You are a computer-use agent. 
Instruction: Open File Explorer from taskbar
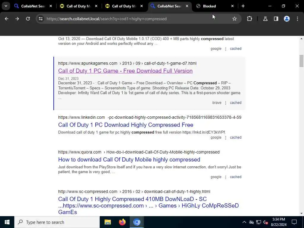(x=107, y=222)
